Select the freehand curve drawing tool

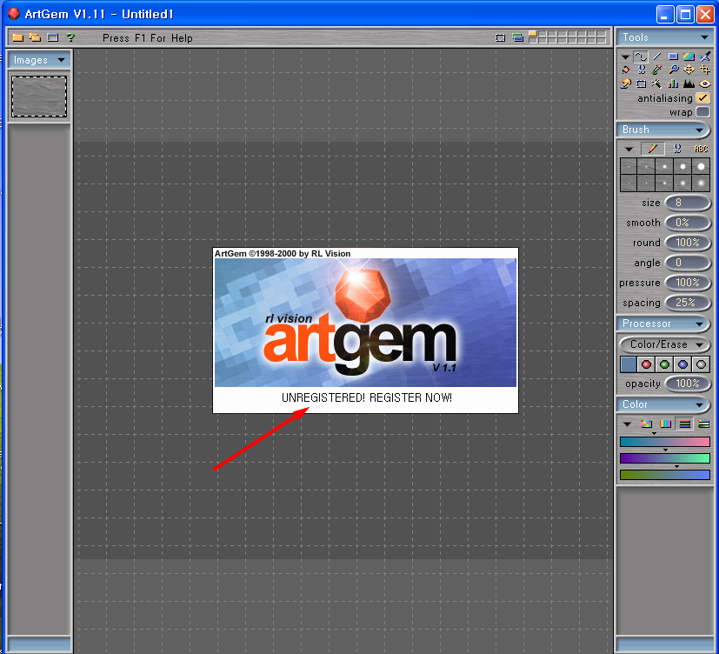(x=641, y=57)
